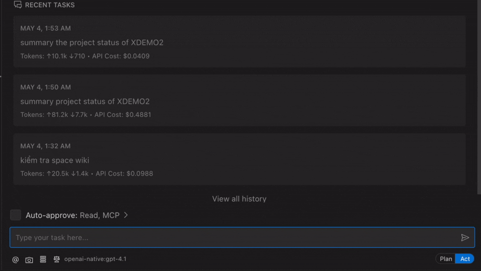
Task: Click the MAY 4, 1:53 AM timestamp
Action: pyautogui.click(x=45, y=28)
